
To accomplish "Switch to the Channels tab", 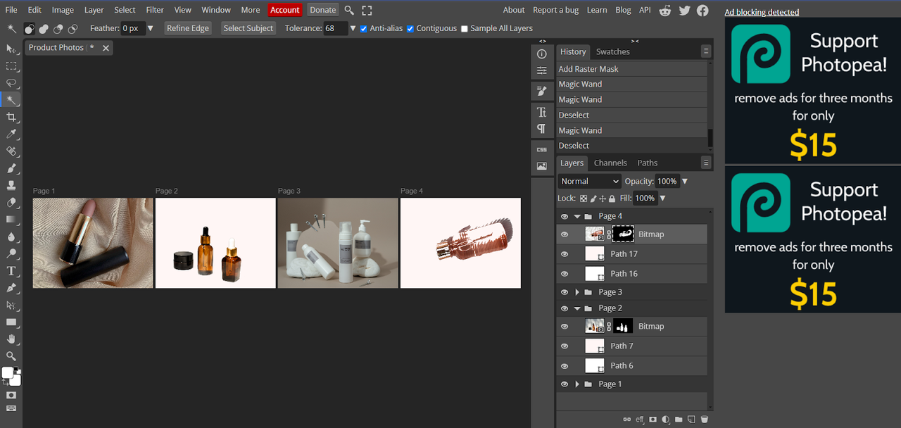I will [x=610, y=163].
